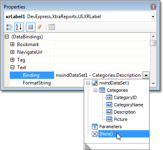Click the nwindDataSet1 dataset icon
The height and width of the screenshot is (150, 163).
click(x=95, y=83)
